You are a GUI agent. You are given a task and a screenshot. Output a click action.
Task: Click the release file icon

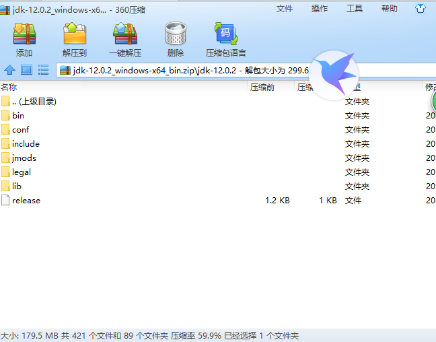5,201
